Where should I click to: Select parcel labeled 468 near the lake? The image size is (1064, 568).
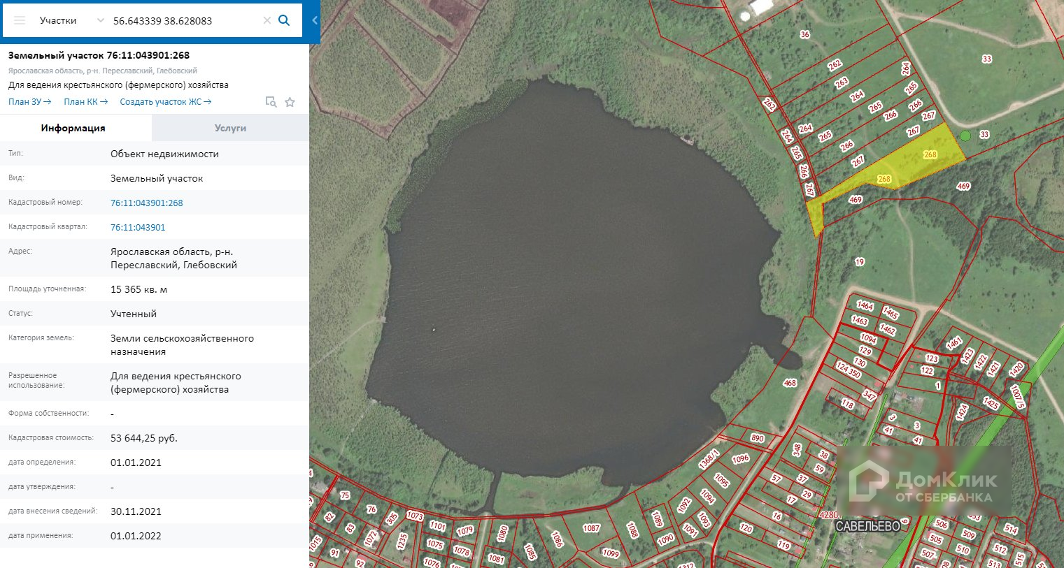[x=790, y=383]
